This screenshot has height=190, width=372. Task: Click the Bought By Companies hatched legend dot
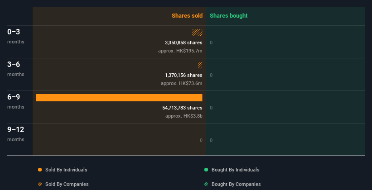(x=206, y=184)
